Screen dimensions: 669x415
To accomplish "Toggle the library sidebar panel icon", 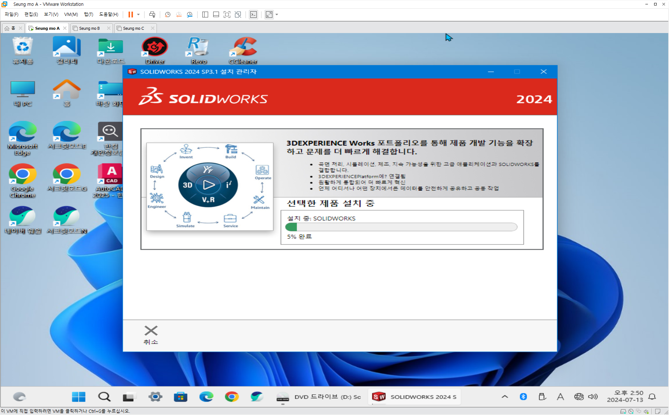I will coord(205,15).
